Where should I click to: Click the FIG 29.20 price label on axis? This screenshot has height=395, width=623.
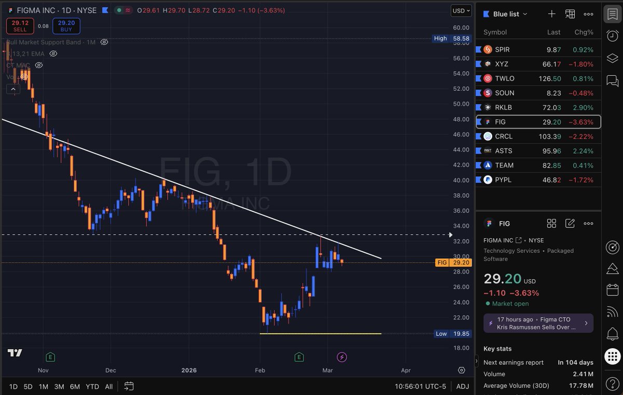click(x=453, y=263)
